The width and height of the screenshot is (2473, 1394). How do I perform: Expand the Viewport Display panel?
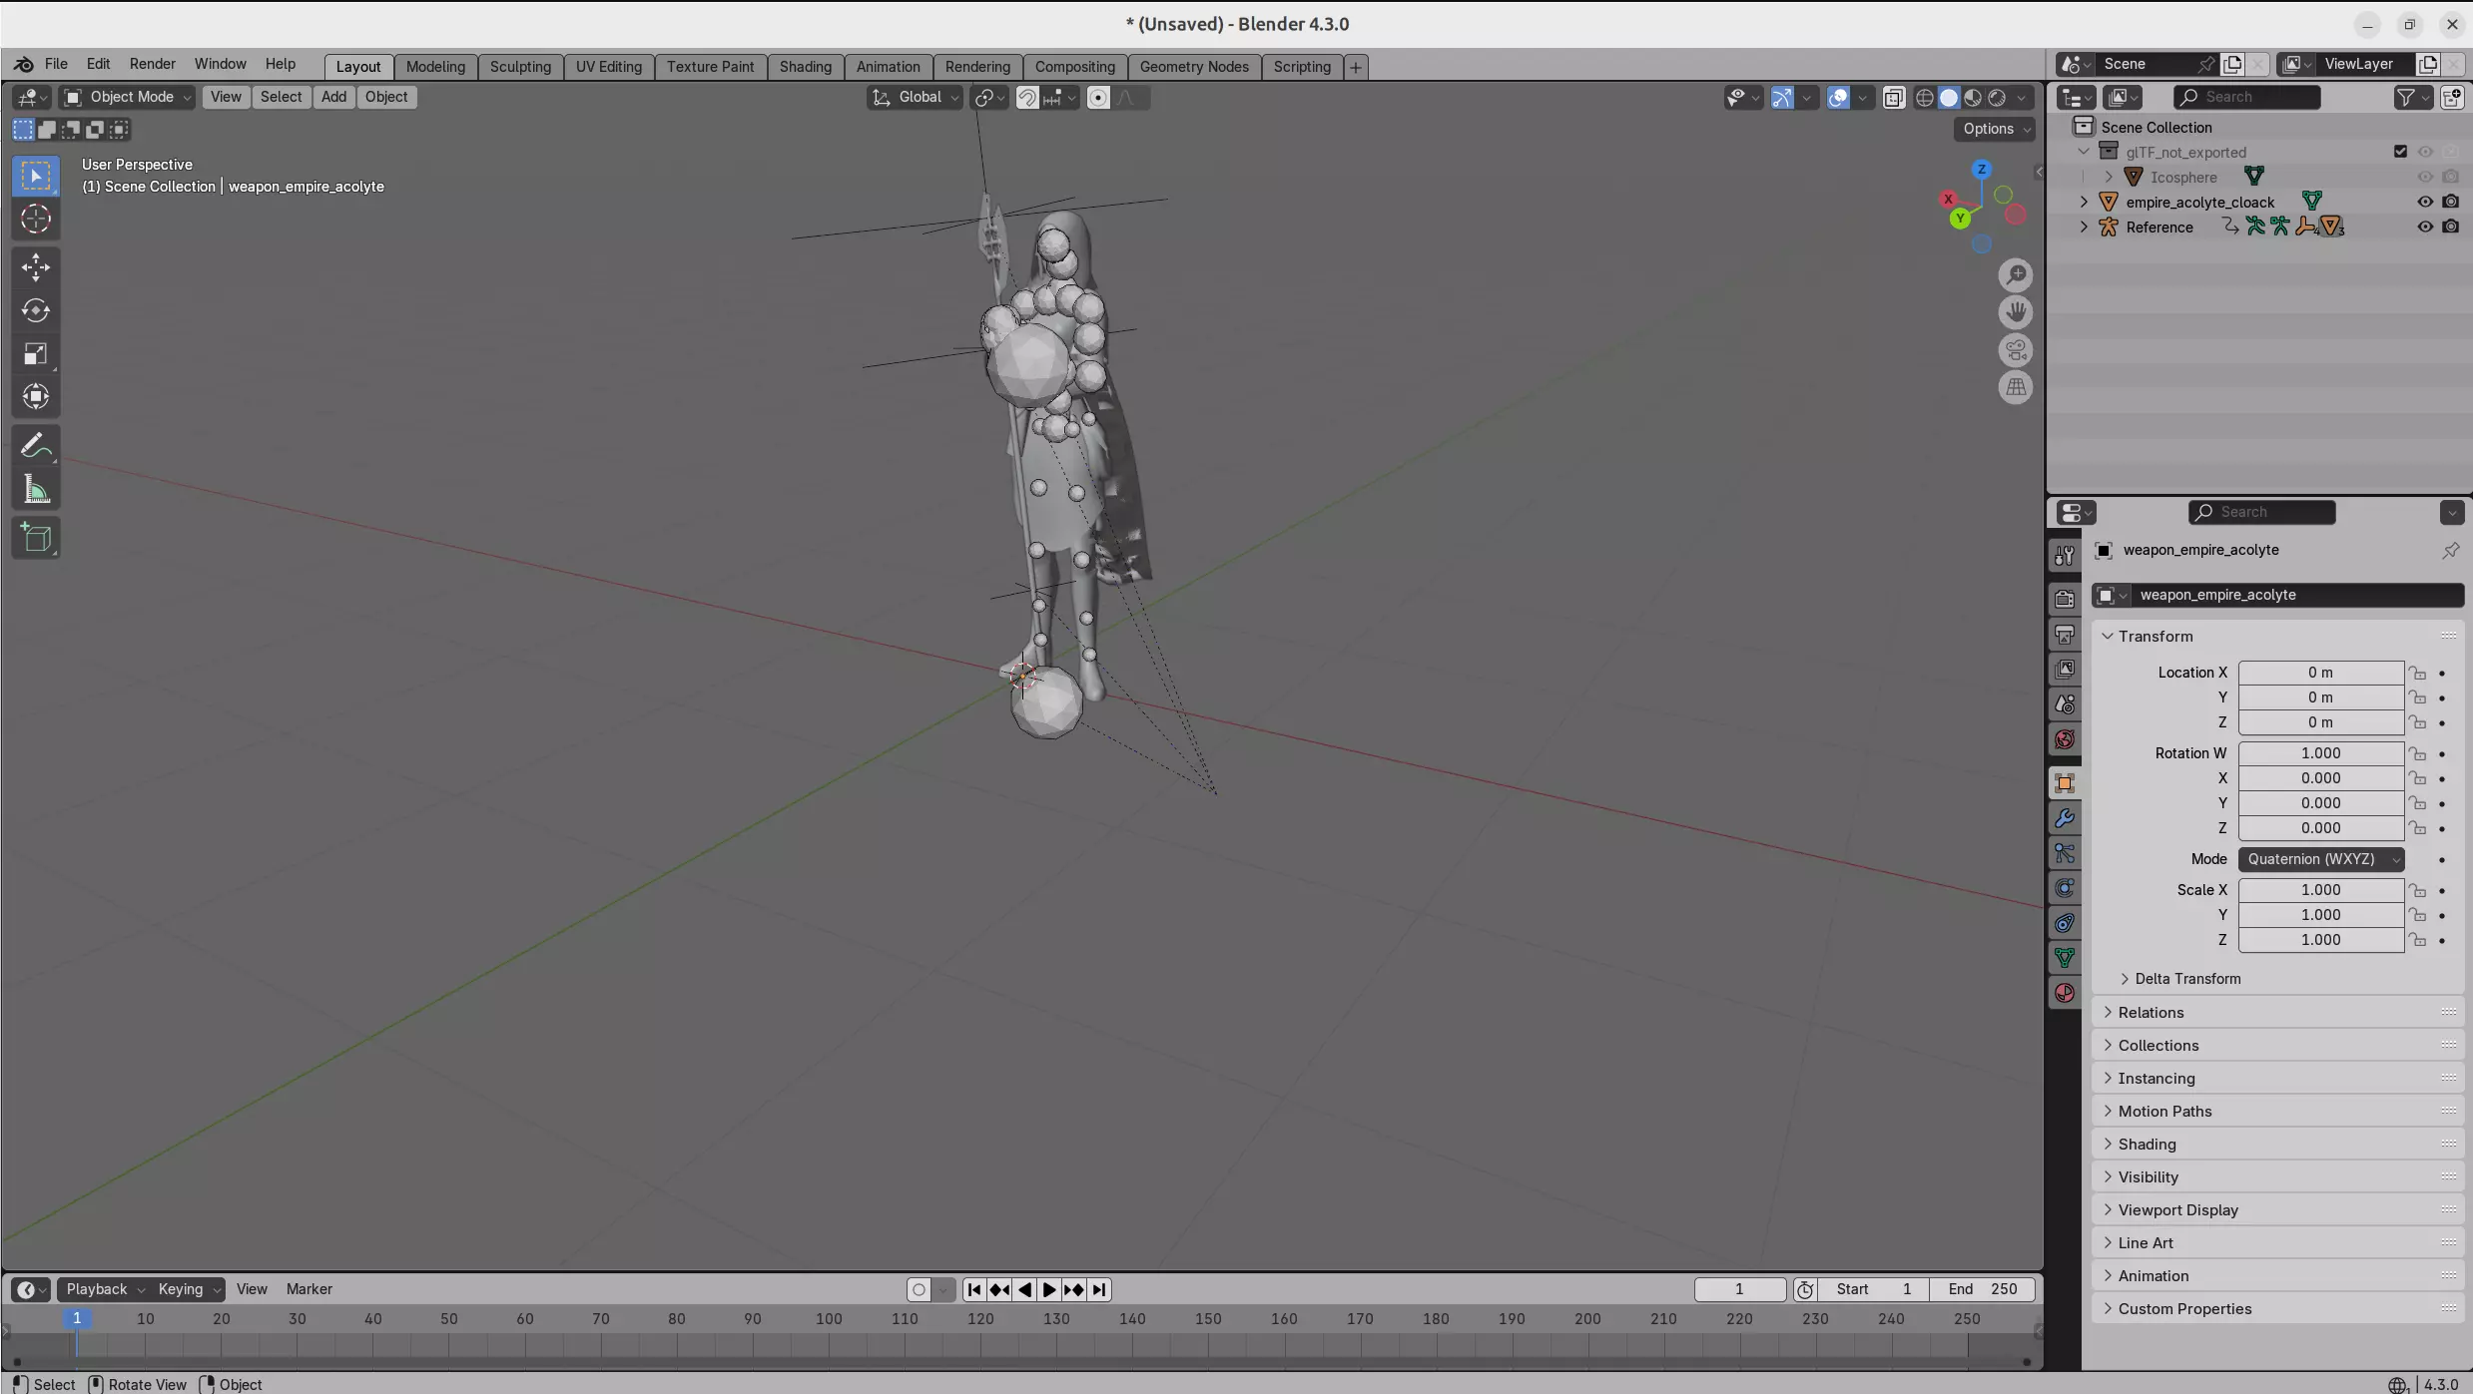[x=2177, y=1210]
